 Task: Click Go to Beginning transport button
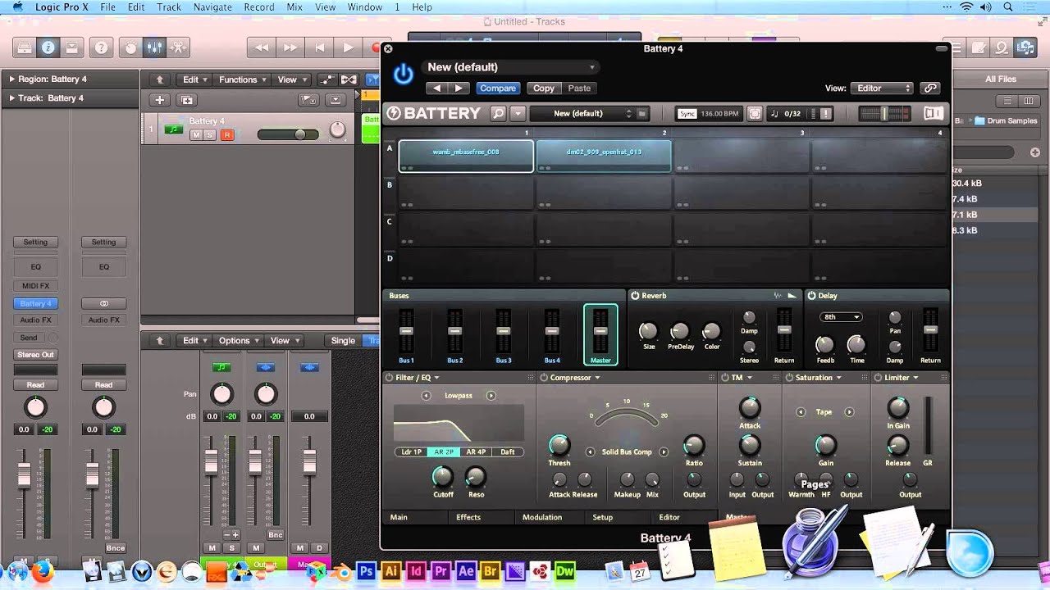[x=320, y=48]
